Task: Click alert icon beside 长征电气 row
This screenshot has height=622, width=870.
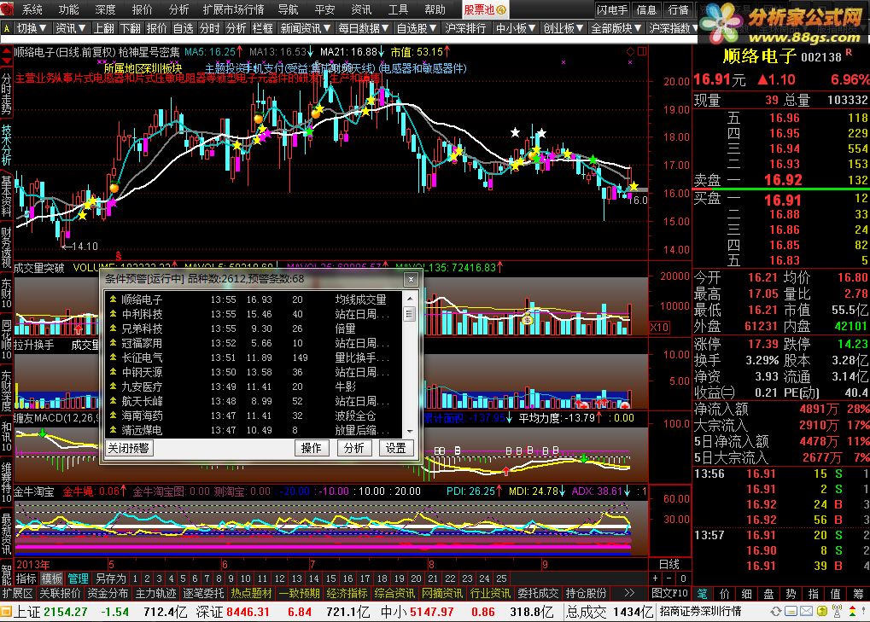Action: (113, 358)
